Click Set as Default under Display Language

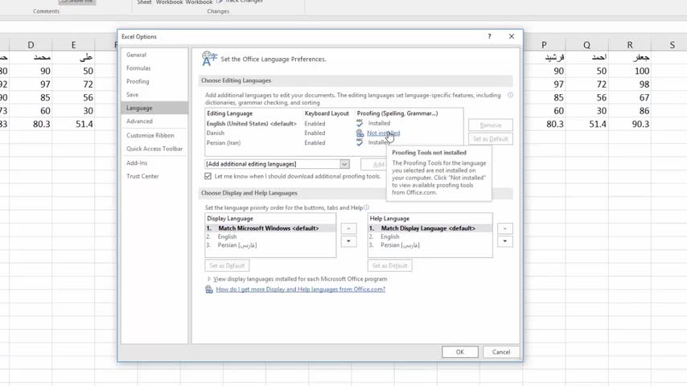pyautogui.click(x=227, y=265)
